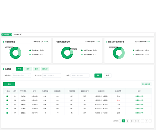Toggle the 全选 select-all checkbox
The image size is (156, 130).
click(x=5, y=91)
